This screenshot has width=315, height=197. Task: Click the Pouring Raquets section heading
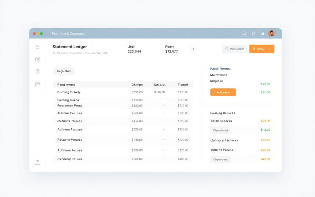tap(223, 113)
